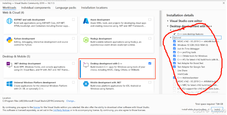Check the .NET desktop development workload
This screenshot has height=115, width=227.
tap(73, 63)
